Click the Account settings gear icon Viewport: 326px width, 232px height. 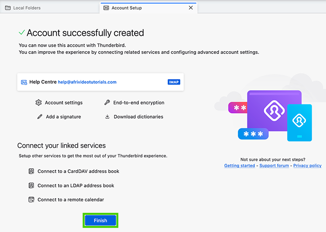[x=39, y=103]
